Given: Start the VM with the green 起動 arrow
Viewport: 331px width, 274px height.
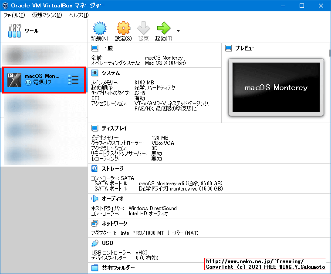Looking at the screenshot, I should (x=164, y=28).
